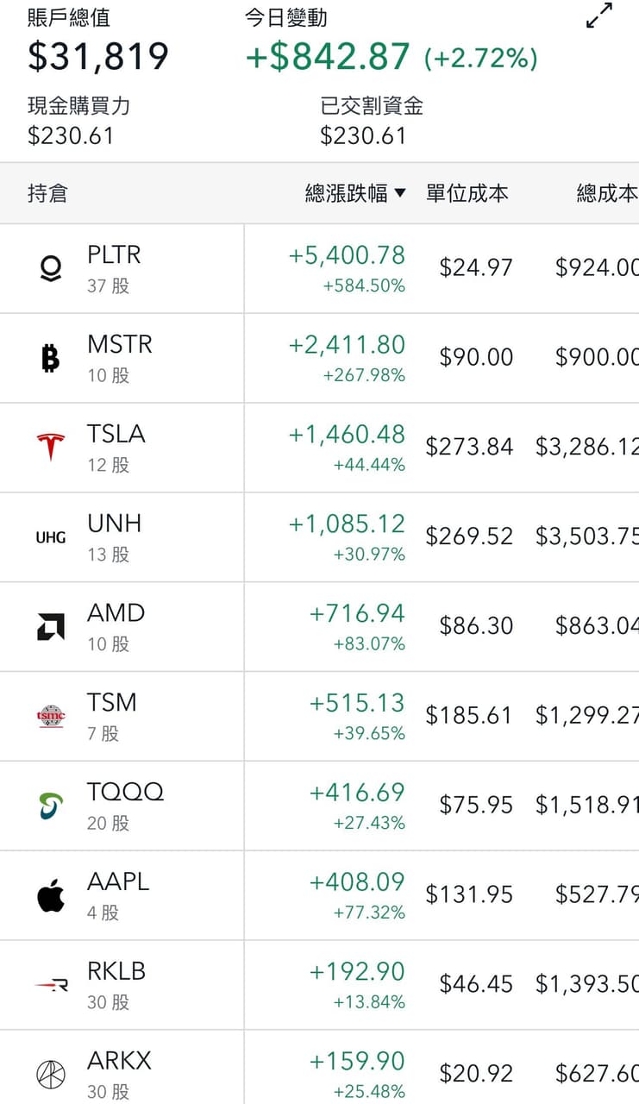Tap the AMD logo icon
This screenshot has height=1104, width=639.
tap(51, 626)
